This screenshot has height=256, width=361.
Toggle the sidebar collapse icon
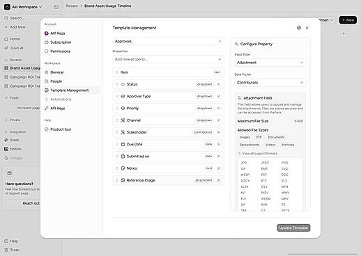(56, 7)
